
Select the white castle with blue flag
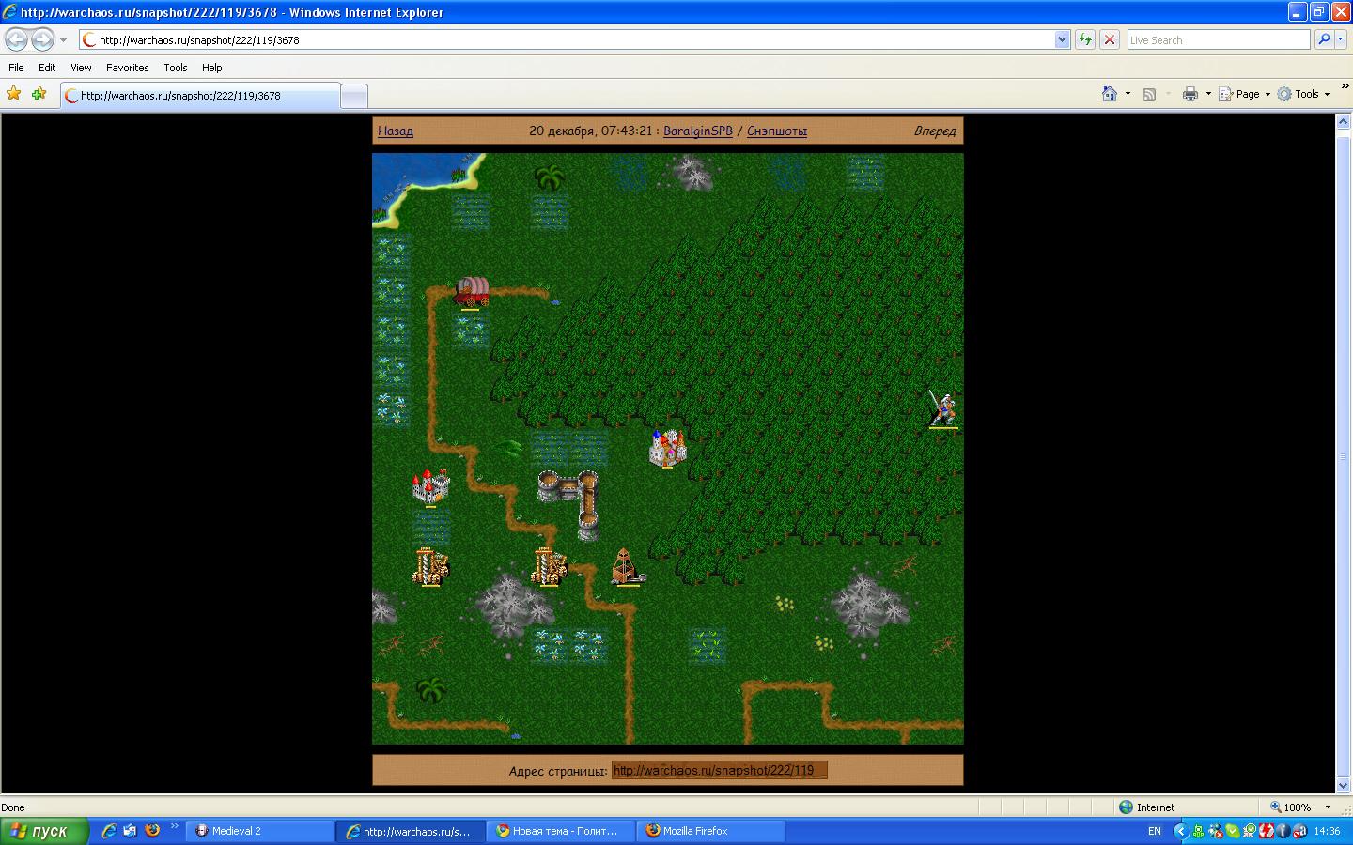(x=668, y=449)
